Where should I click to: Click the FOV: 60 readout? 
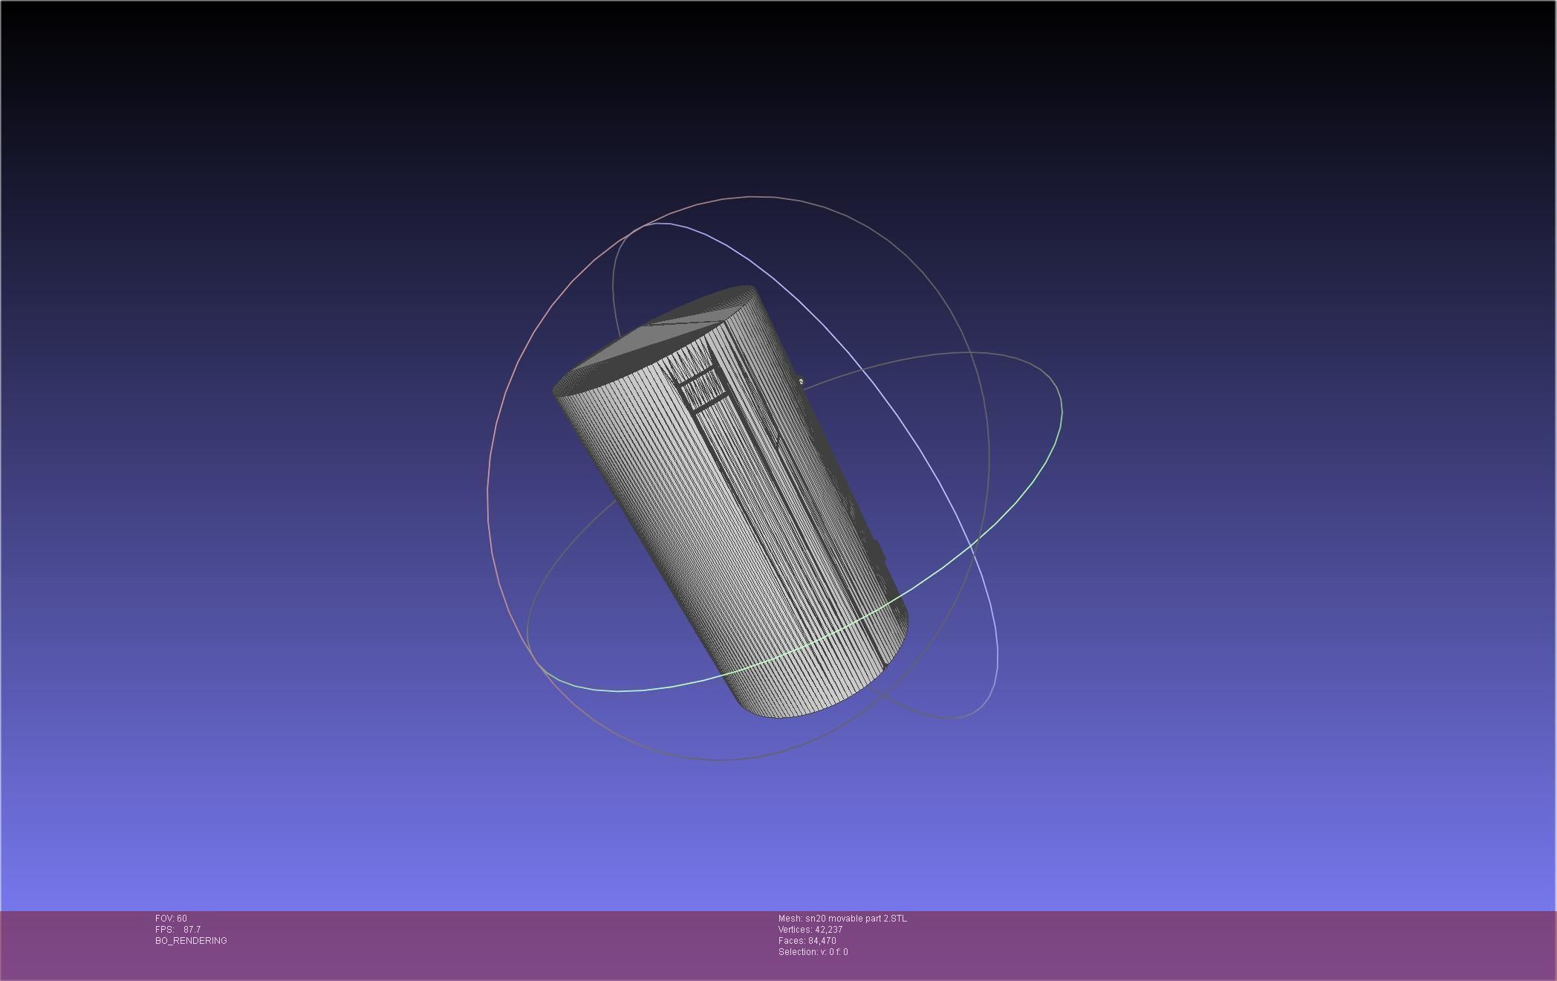coord(171,919)
